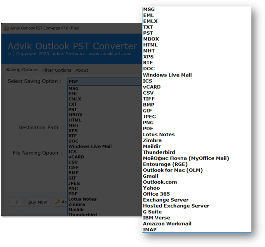Click the Buy Now button
Image resolution: width=265 pixels, height=247 pixels.
tap(38, 202)
